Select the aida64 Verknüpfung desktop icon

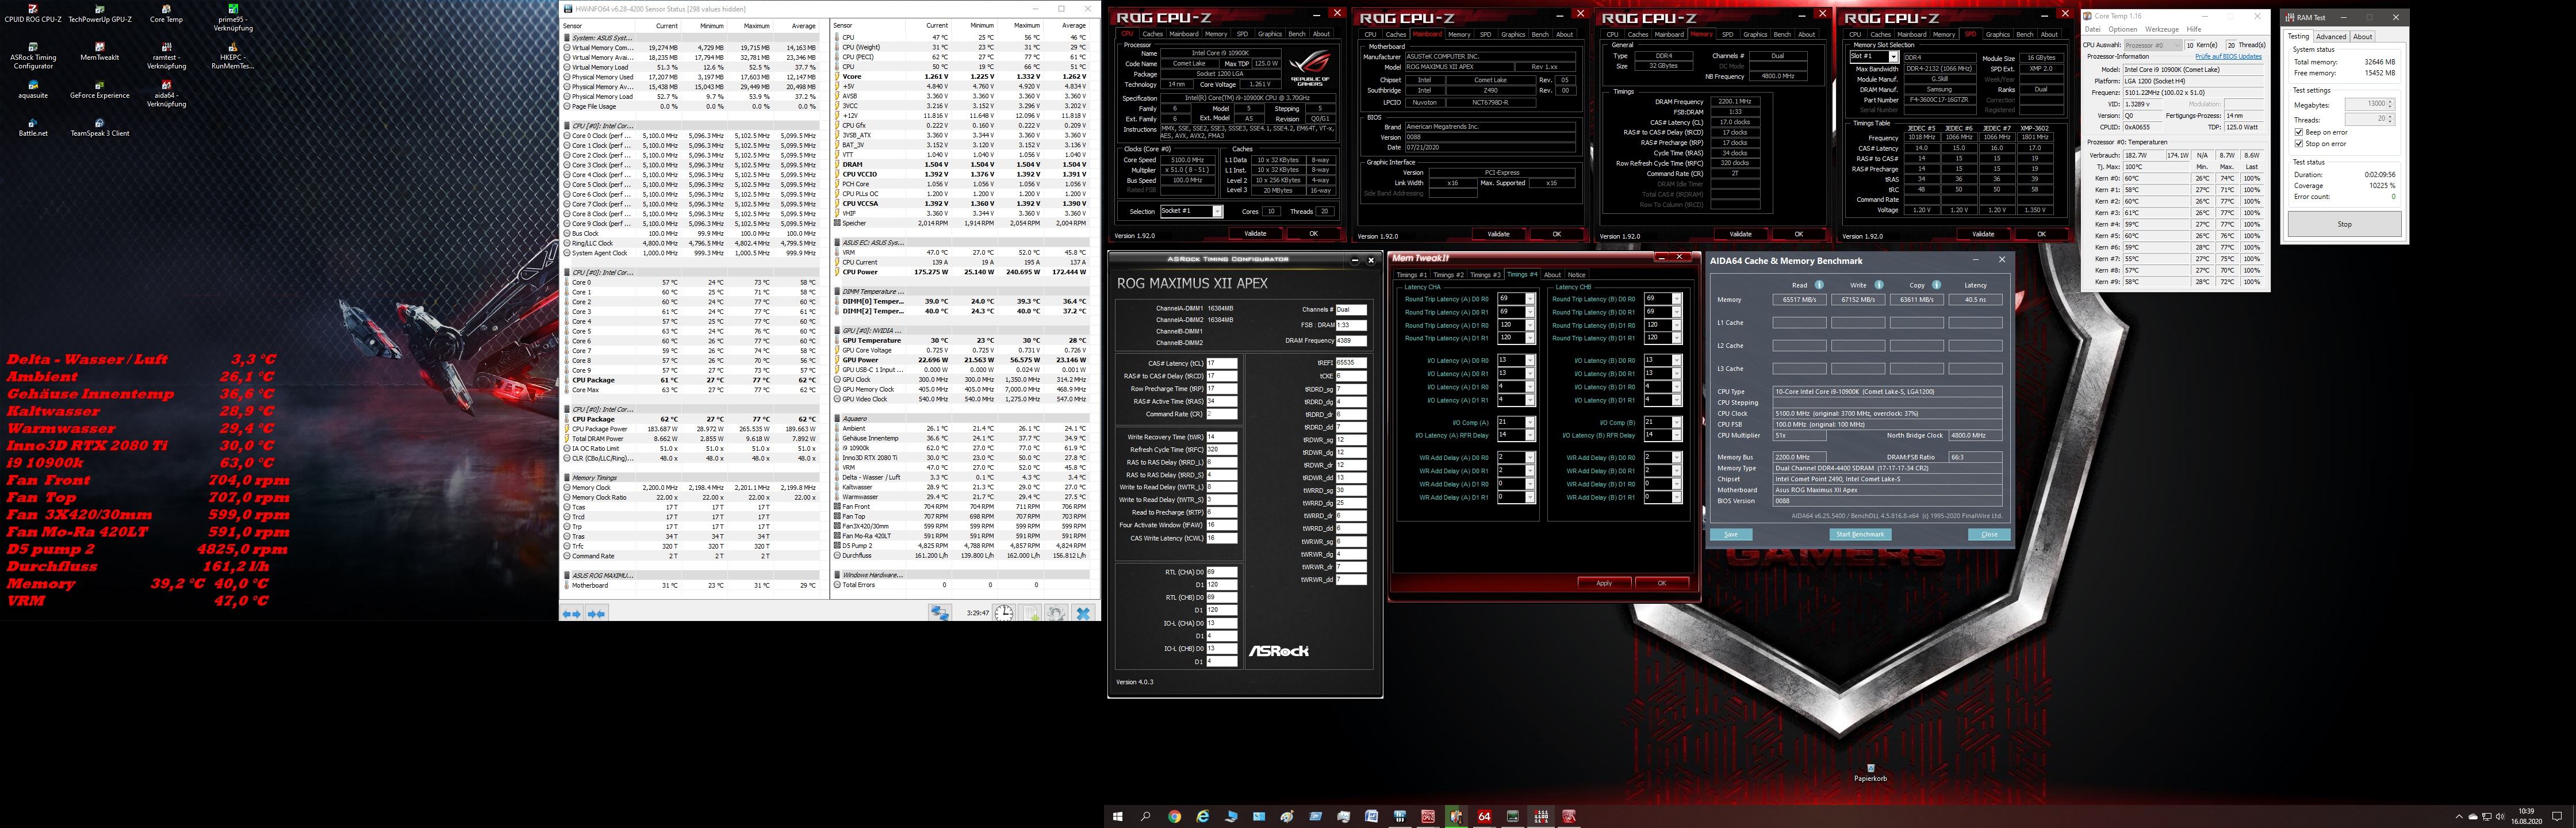pos(166,93)
